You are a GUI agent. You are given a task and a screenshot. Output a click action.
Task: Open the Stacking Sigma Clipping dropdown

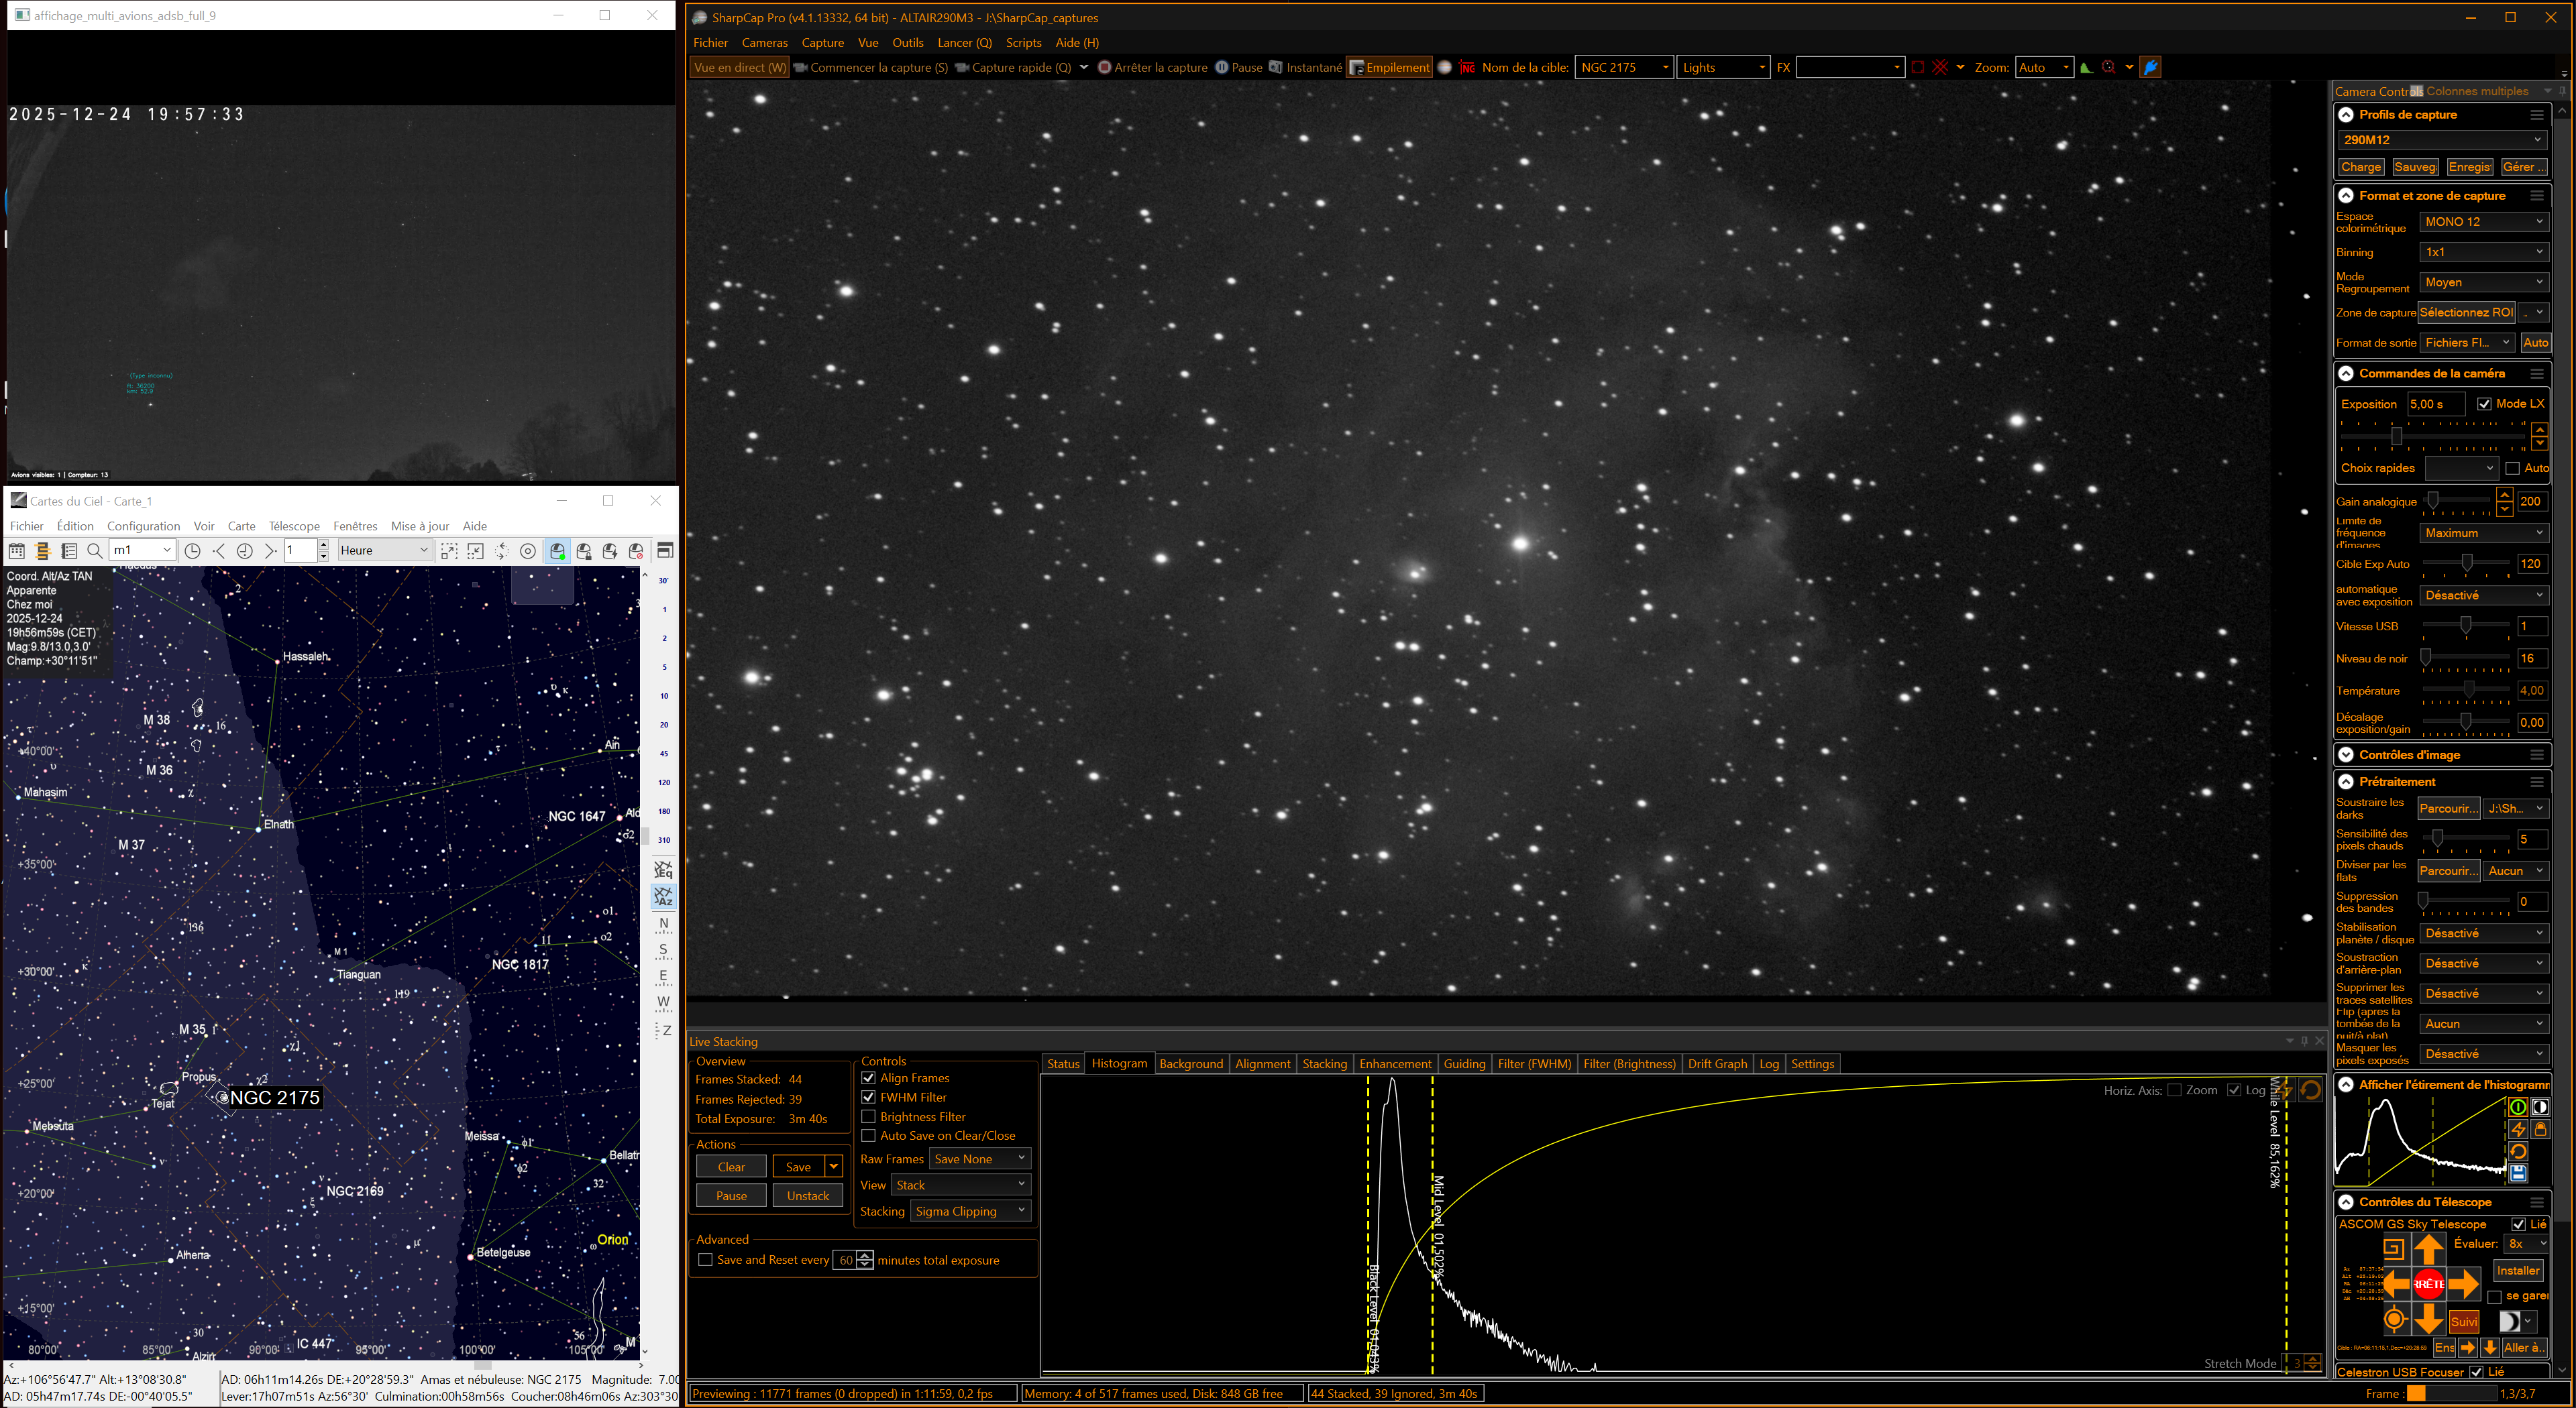click(x=970, y=1211)
